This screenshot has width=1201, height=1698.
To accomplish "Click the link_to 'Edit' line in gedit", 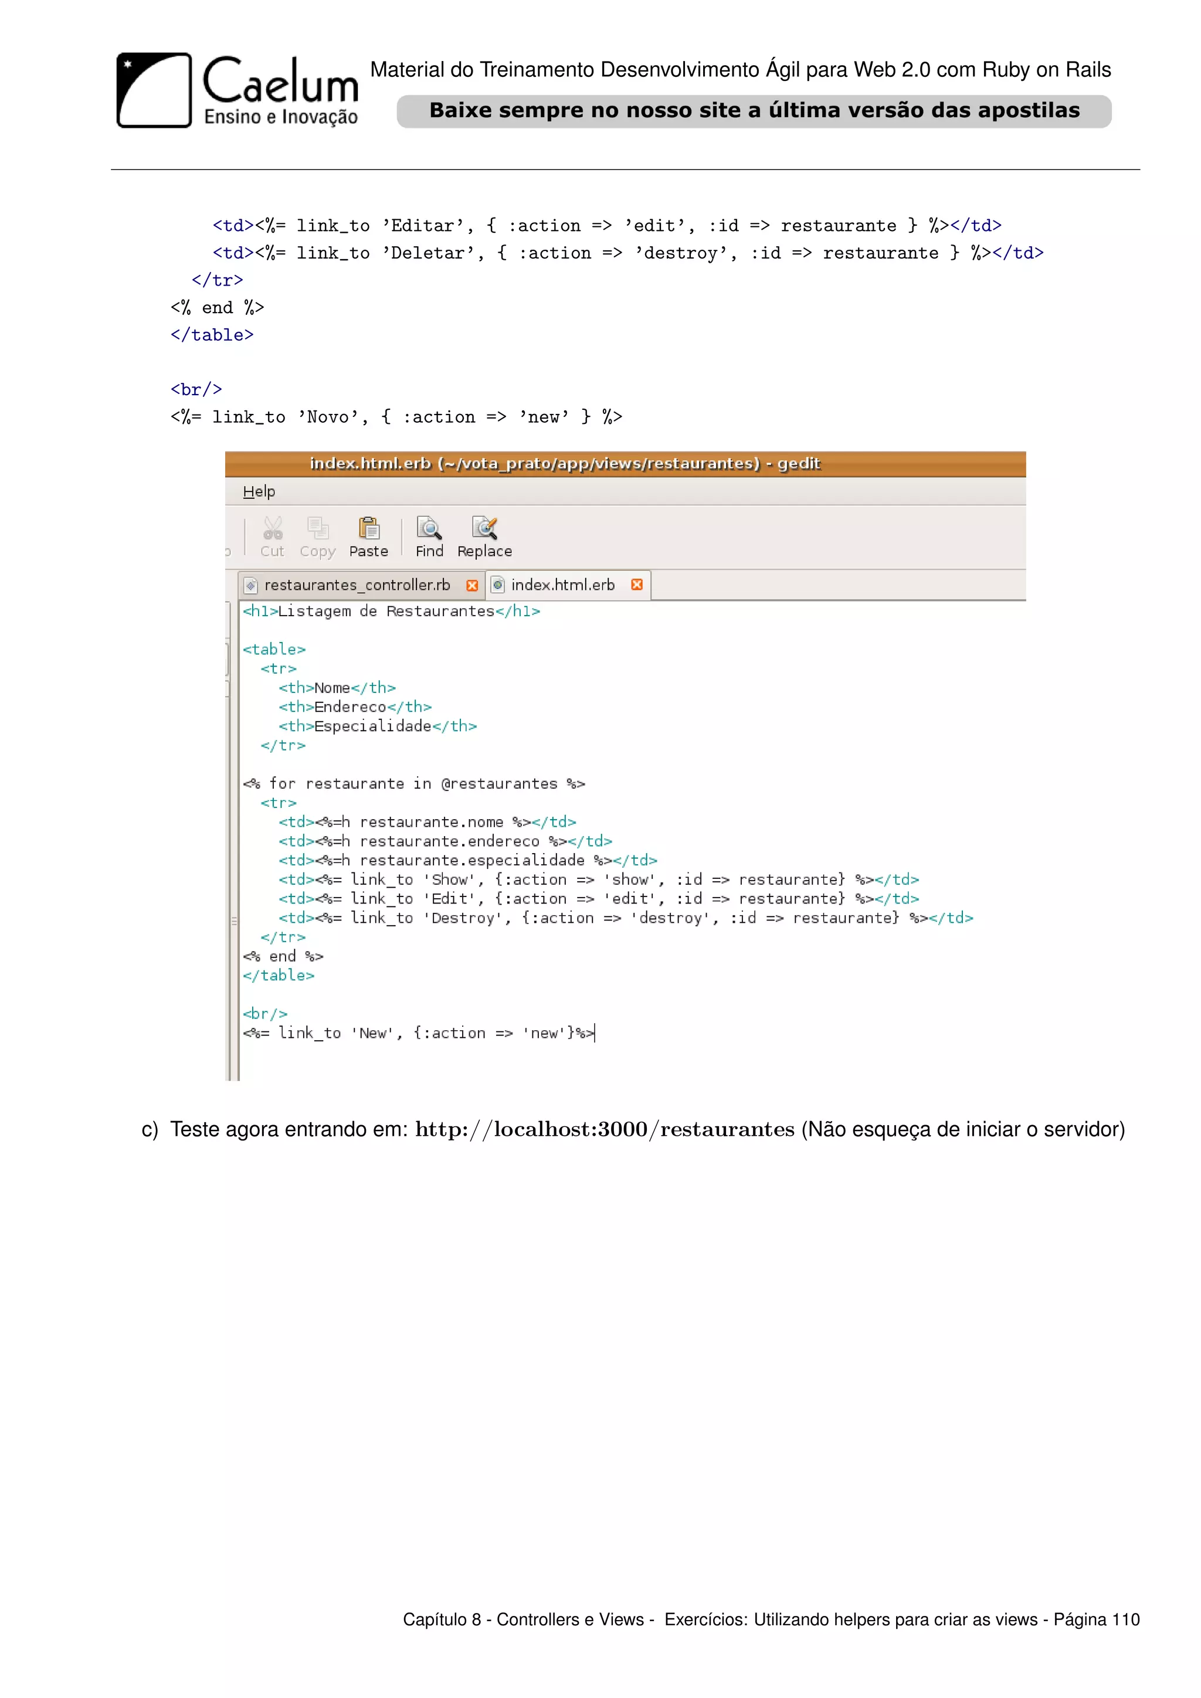I will click(599, 899).
